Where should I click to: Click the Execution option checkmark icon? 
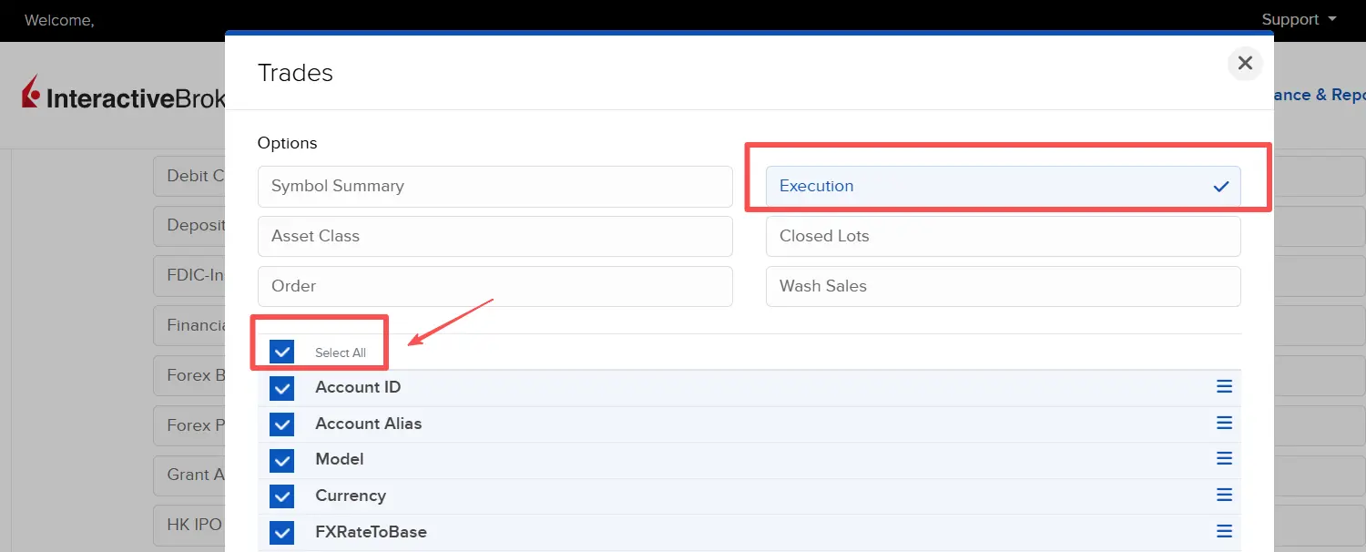click(x=1221, y=187)
